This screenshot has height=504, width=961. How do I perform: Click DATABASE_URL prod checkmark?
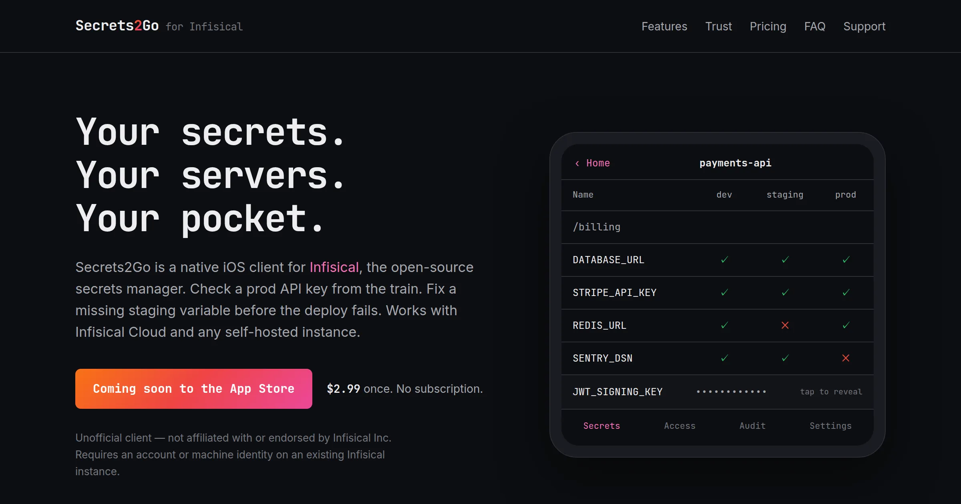tap(846, 260)
